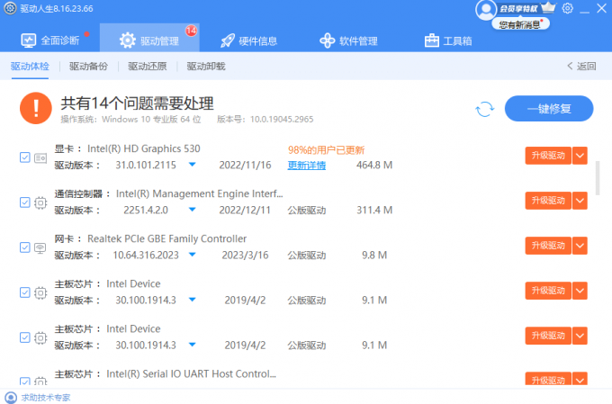Select the 驱动备份 sub-tab
This screenshot has width=612, height=404.
(88, 67)
